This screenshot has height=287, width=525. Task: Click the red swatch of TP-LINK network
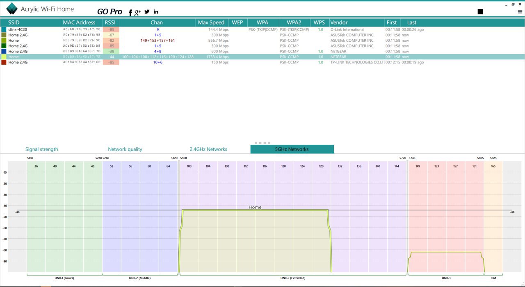coord(4,62)
